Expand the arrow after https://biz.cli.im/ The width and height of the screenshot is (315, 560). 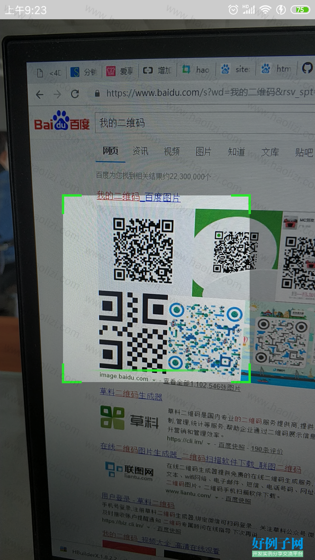point(149,527)
